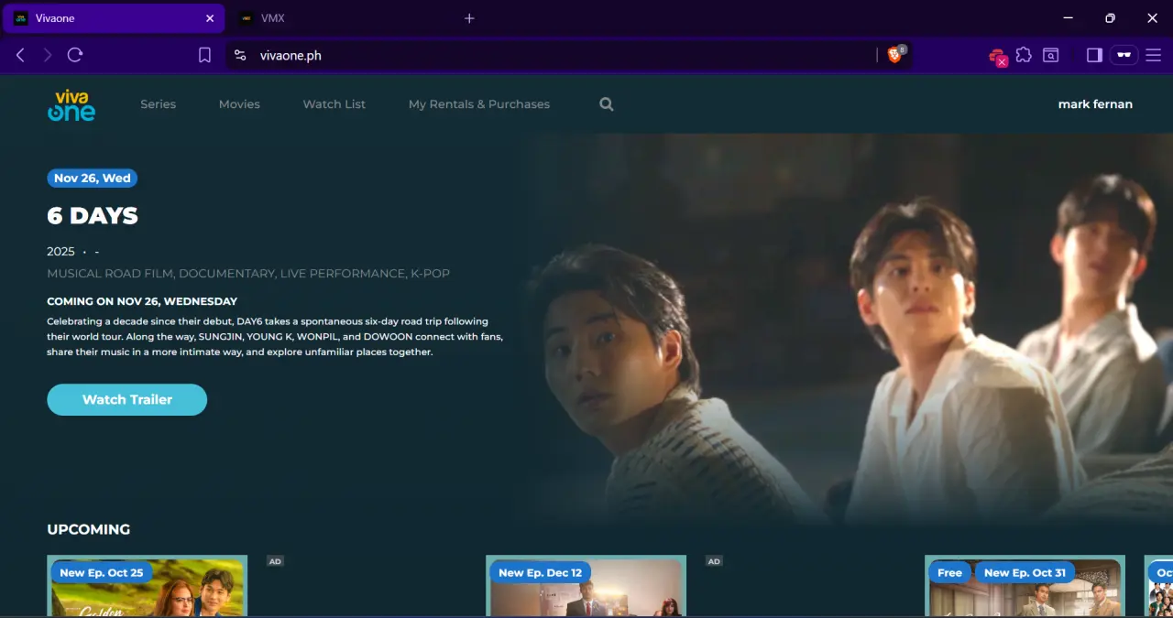1173x618 pixels.
Task: Open the search magnifier icon
Action: pos(607,104)
